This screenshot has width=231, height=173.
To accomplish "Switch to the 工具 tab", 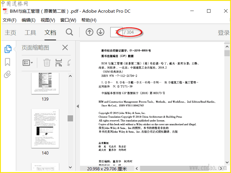I will (30, 33).
